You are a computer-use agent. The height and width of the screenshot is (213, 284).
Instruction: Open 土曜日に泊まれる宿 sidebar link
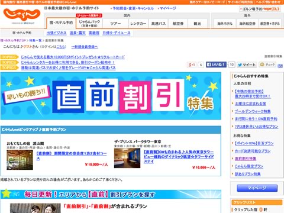250,104
